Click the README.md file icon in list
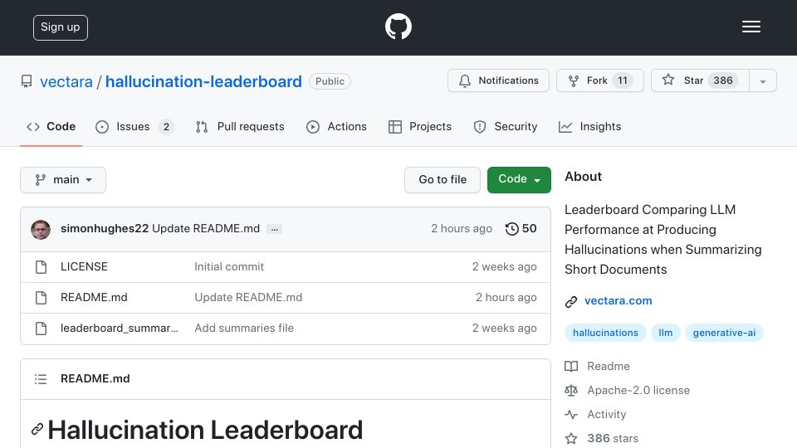This screenshot has height=448, width=797. [x=42, y=298]
